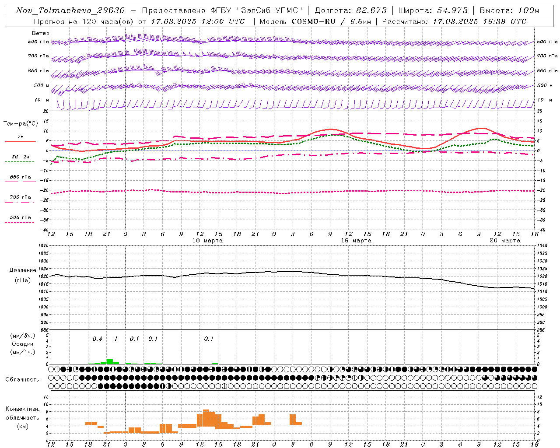
Task: Click the (гПа) pressure unit label
Action: tap(23, 280)
